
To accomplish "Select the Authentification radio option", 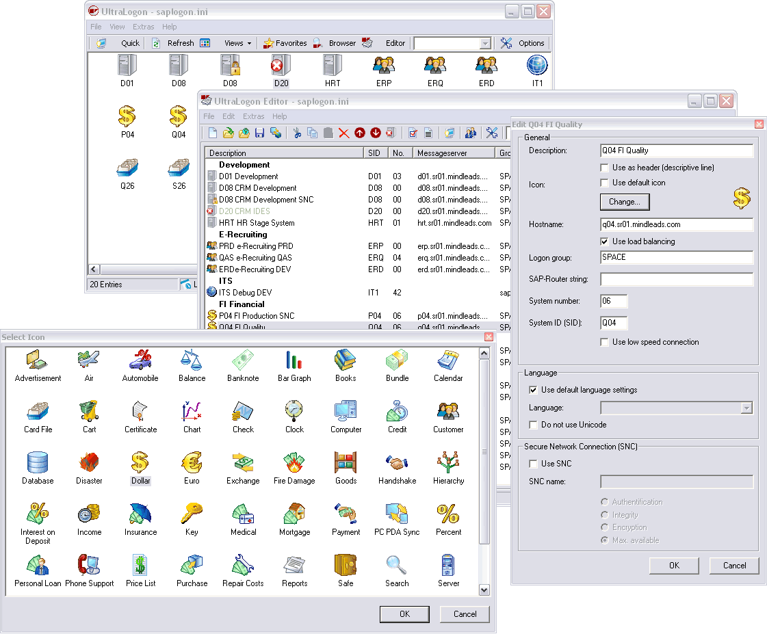I will click(x=605, y=502).
